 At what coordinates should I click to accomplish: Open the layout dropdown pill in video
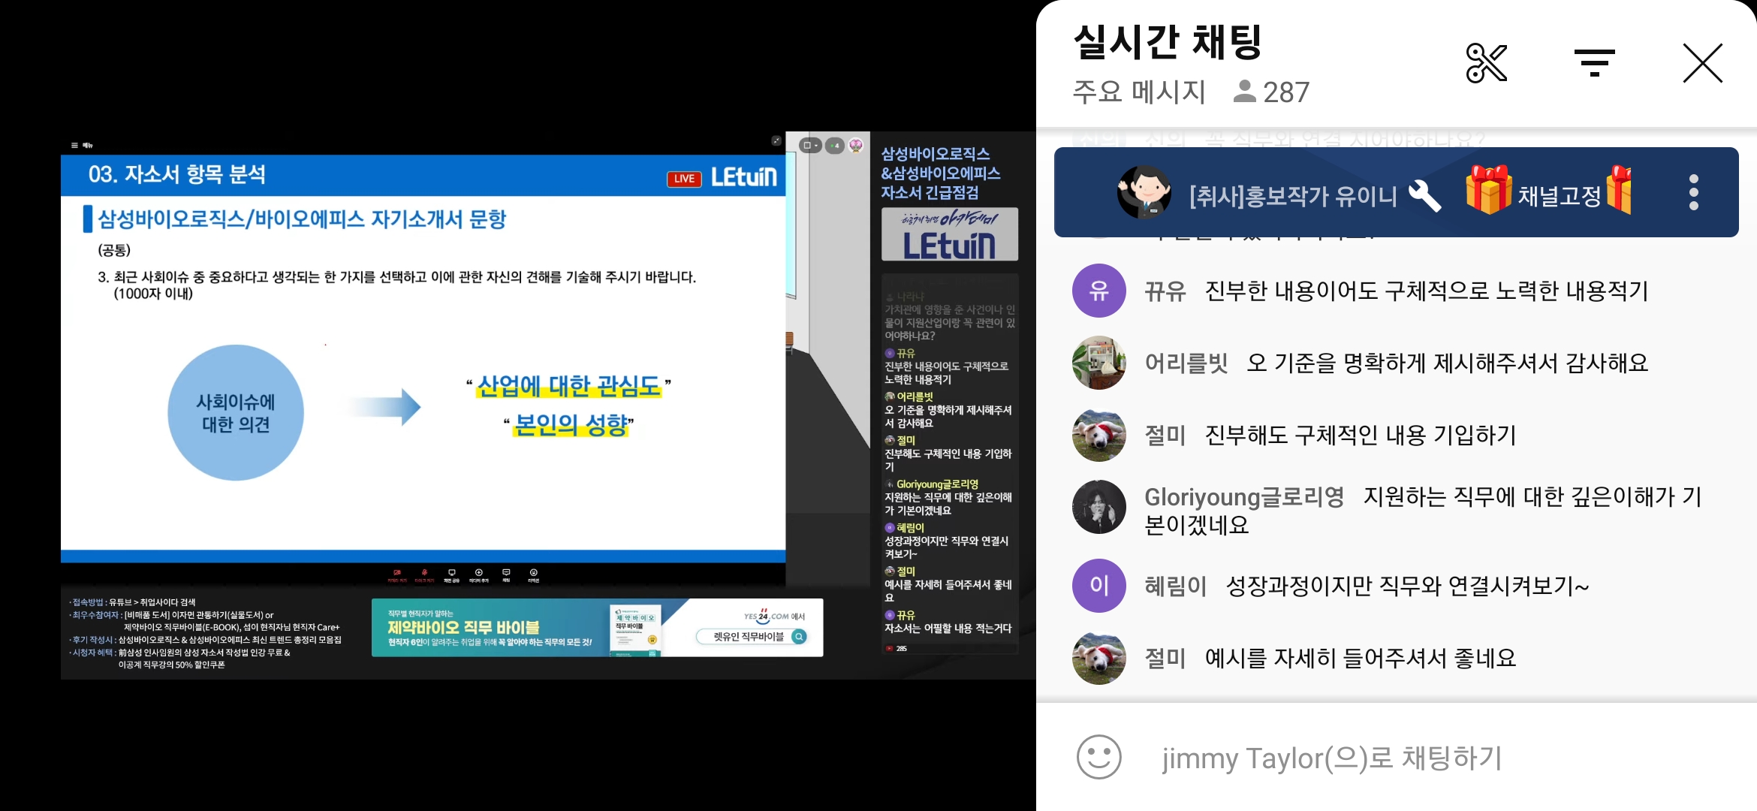(x=810, y=146)
